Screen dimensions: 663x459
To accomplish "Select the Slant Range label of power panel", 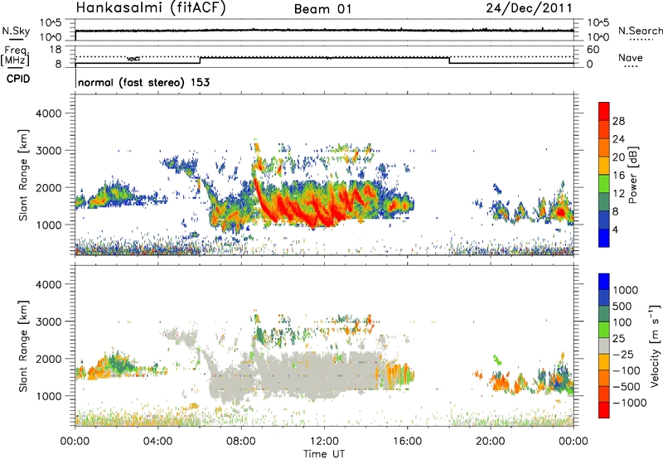I will pos(23,175).
